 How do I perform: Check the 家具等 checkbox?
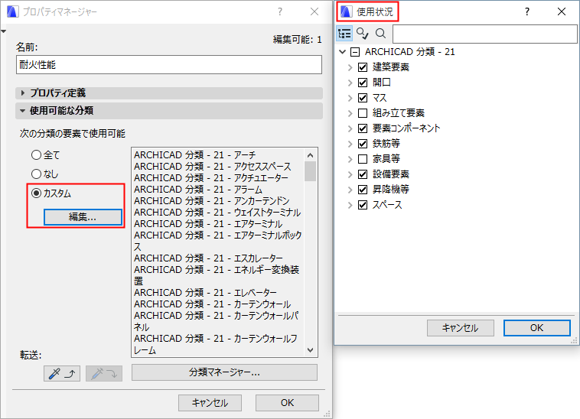[363, 159]
